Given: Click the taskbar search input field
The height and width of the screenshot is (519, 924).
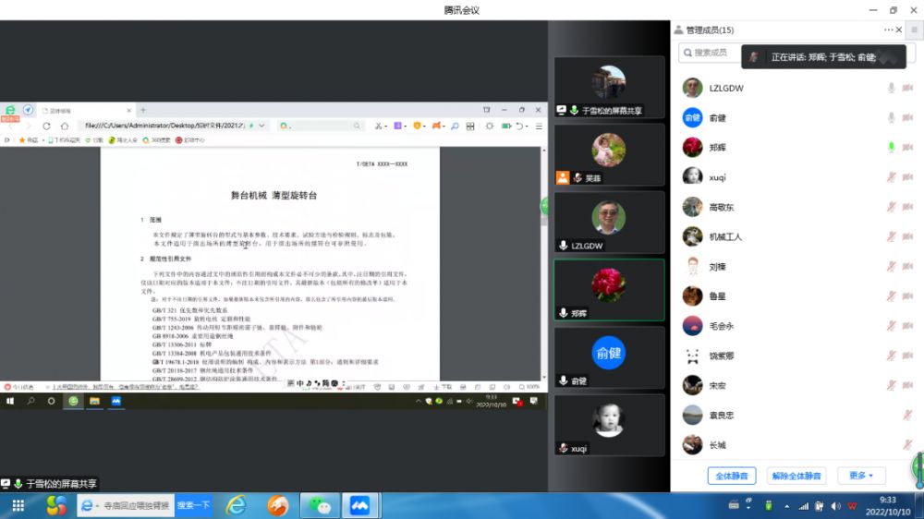Looking at the screenshot, I should coord(126,505).
